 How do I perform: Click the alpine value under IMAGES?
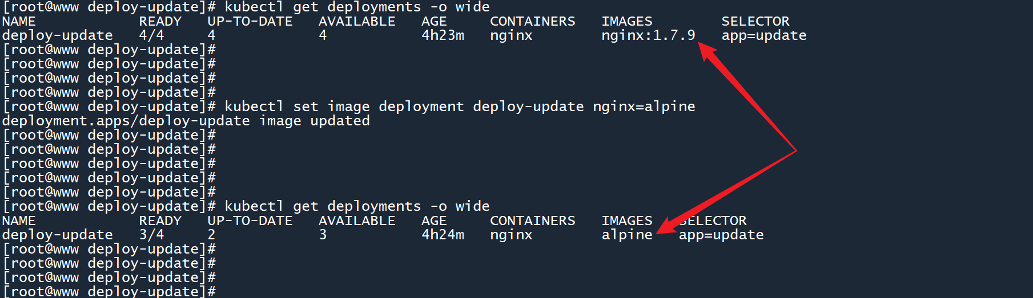[626, 235]
